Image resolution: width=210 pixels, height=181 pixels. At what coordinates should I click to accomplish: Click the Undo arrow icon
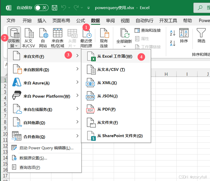click(63, 8)
